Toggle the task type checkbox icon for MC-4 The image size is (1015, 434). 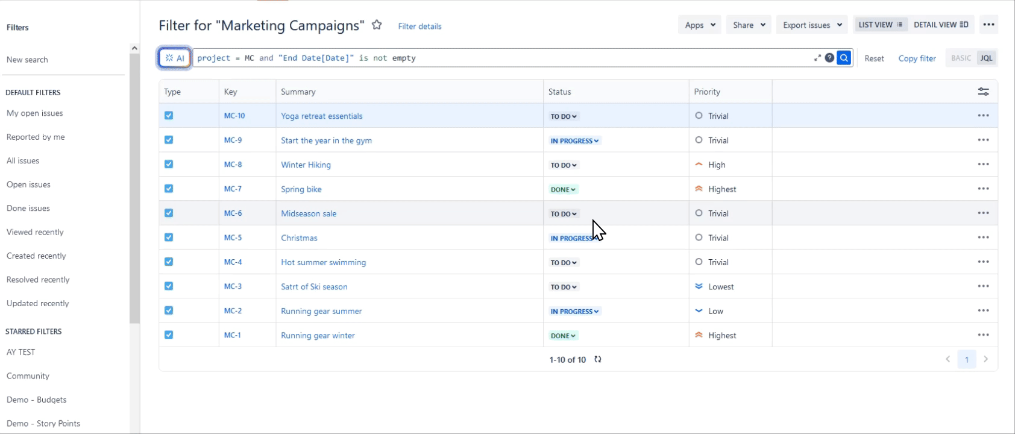169,262
